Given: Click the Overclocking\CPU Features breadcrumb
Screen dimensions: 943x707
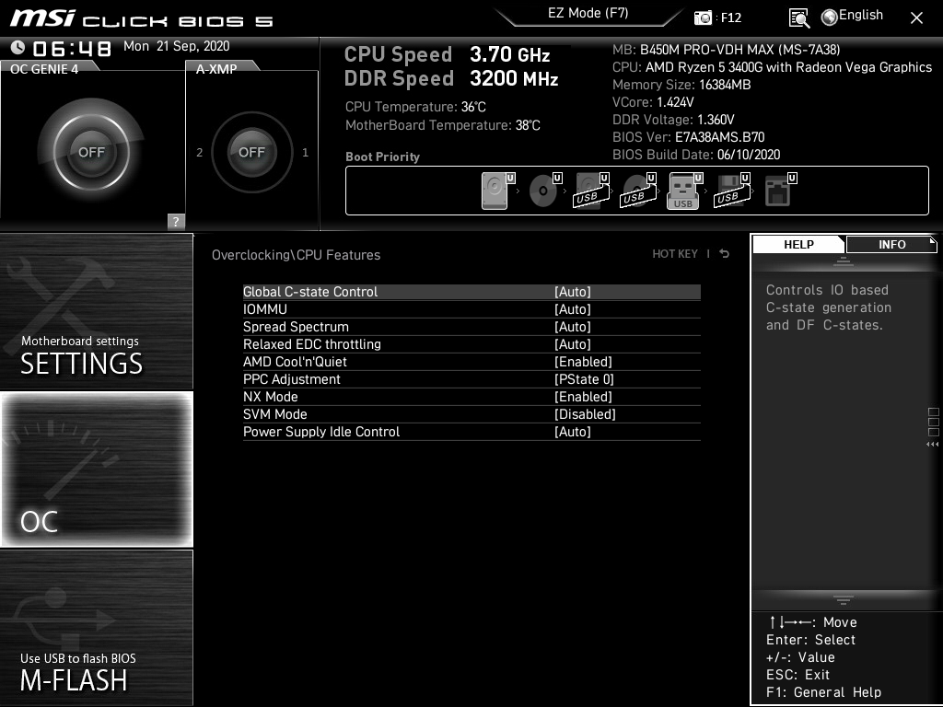Looking at the screenshot, I should coord(296,255).
